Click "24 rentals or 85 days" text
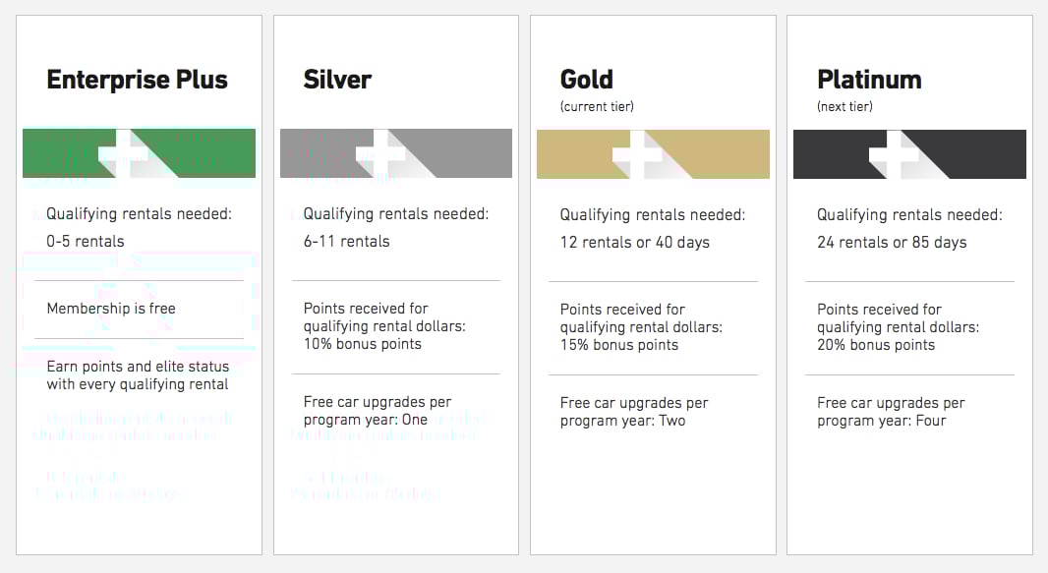Image resolution: width=1048 pixels, height=573 pixels. point(892,243)
